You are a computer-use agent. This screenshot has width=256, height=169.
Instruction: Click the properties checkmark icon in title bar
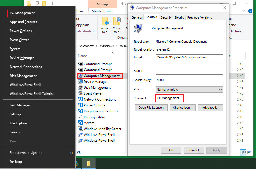(38, 3)
